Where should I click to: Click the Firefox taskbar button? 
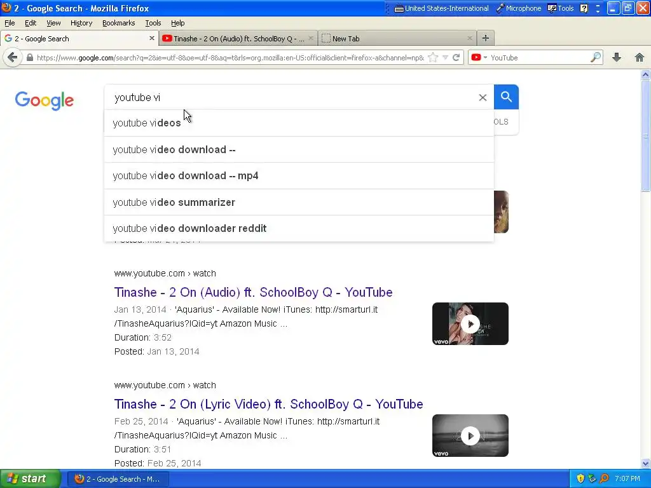(x=118, y=479)
